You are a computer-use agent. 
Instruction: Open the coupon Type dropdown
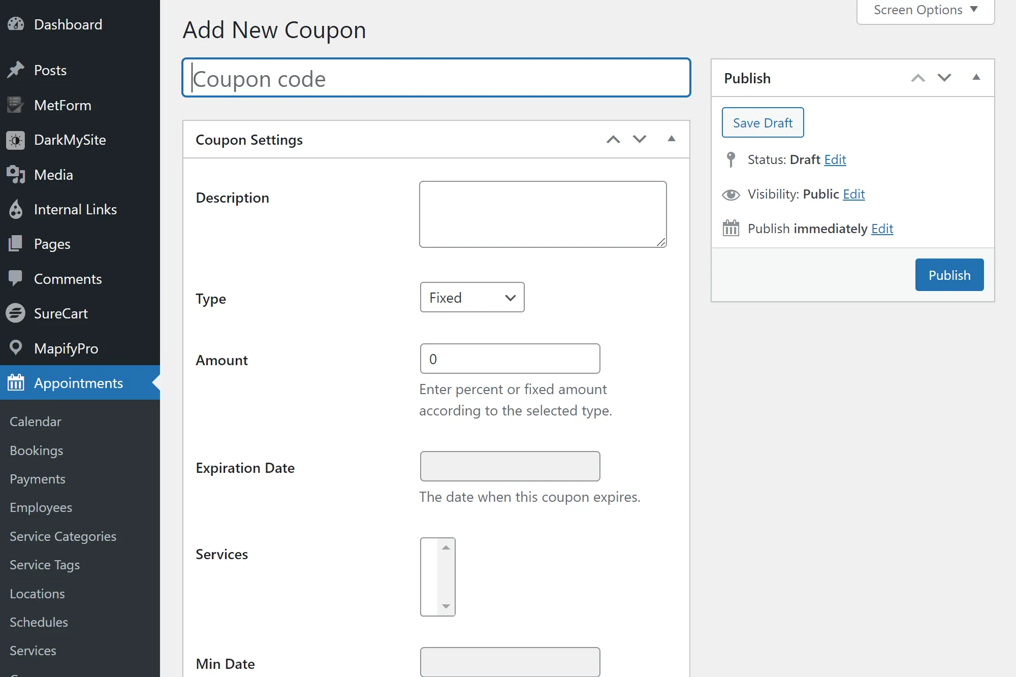tap(472, 297)
